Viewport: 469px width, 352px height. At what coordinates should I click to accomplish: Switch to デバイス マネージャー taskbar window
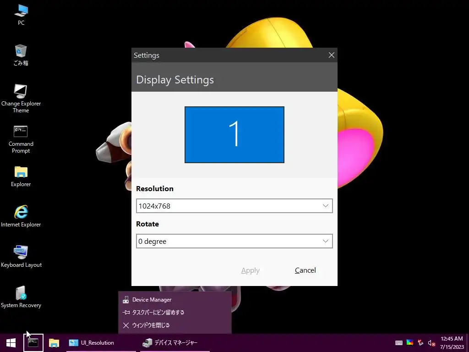click(175, 343)
